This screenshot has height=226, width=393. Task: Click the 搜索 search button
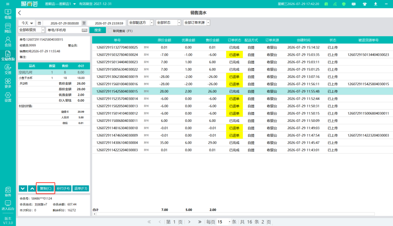tap(98, 30)
